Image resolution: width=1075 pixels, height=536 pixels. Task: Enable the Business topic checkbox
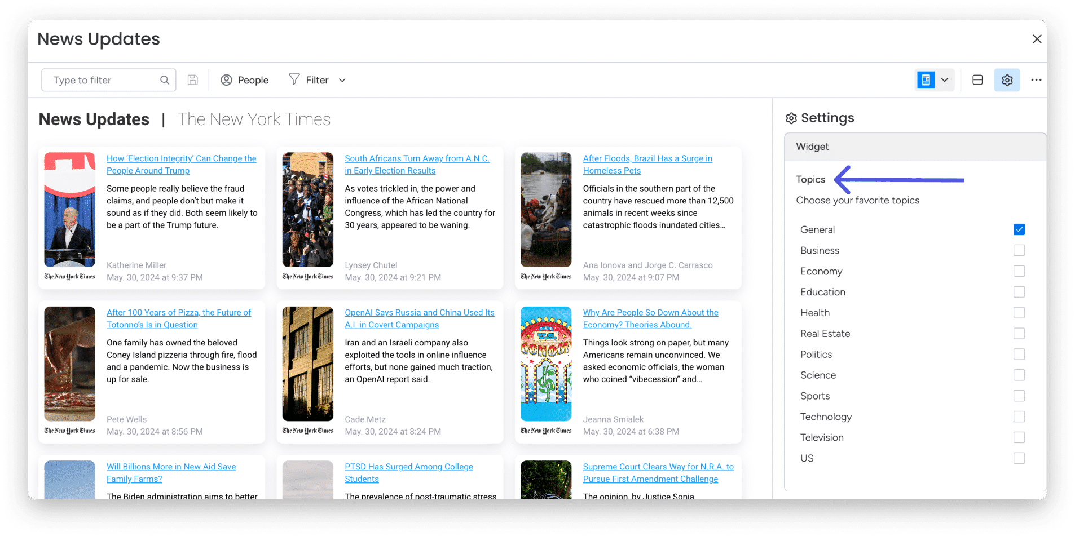tap(1019, 250)
